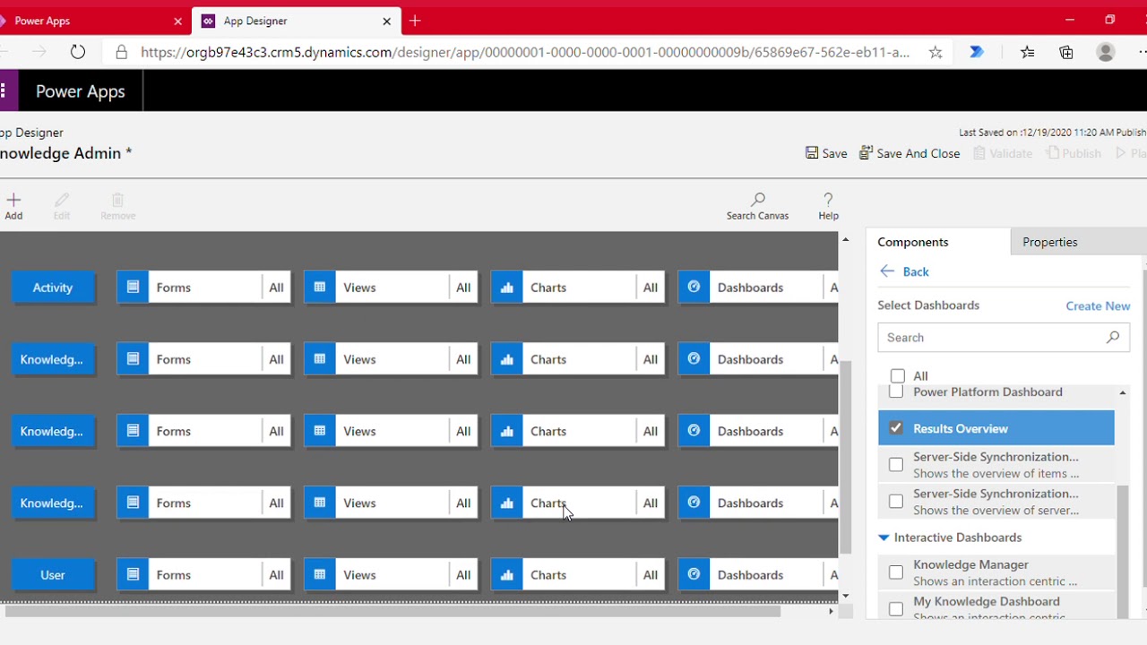Click the Charts icon in the User row

(507, 575)
